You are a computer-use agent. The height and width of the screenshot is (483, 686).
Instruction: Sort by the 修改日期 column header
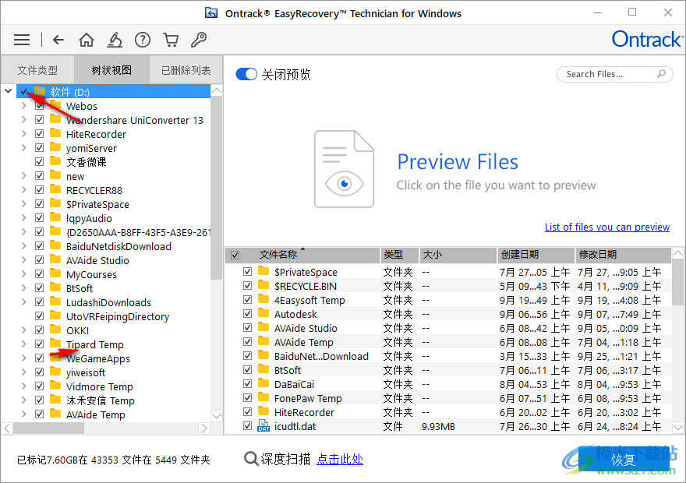coord(623,255)
